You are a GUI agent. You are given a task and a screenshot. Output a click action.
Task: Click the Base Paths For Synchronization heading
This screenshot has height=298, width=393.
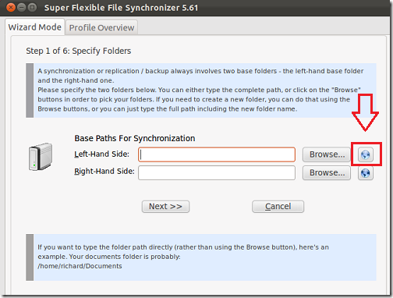click(135, 138)
